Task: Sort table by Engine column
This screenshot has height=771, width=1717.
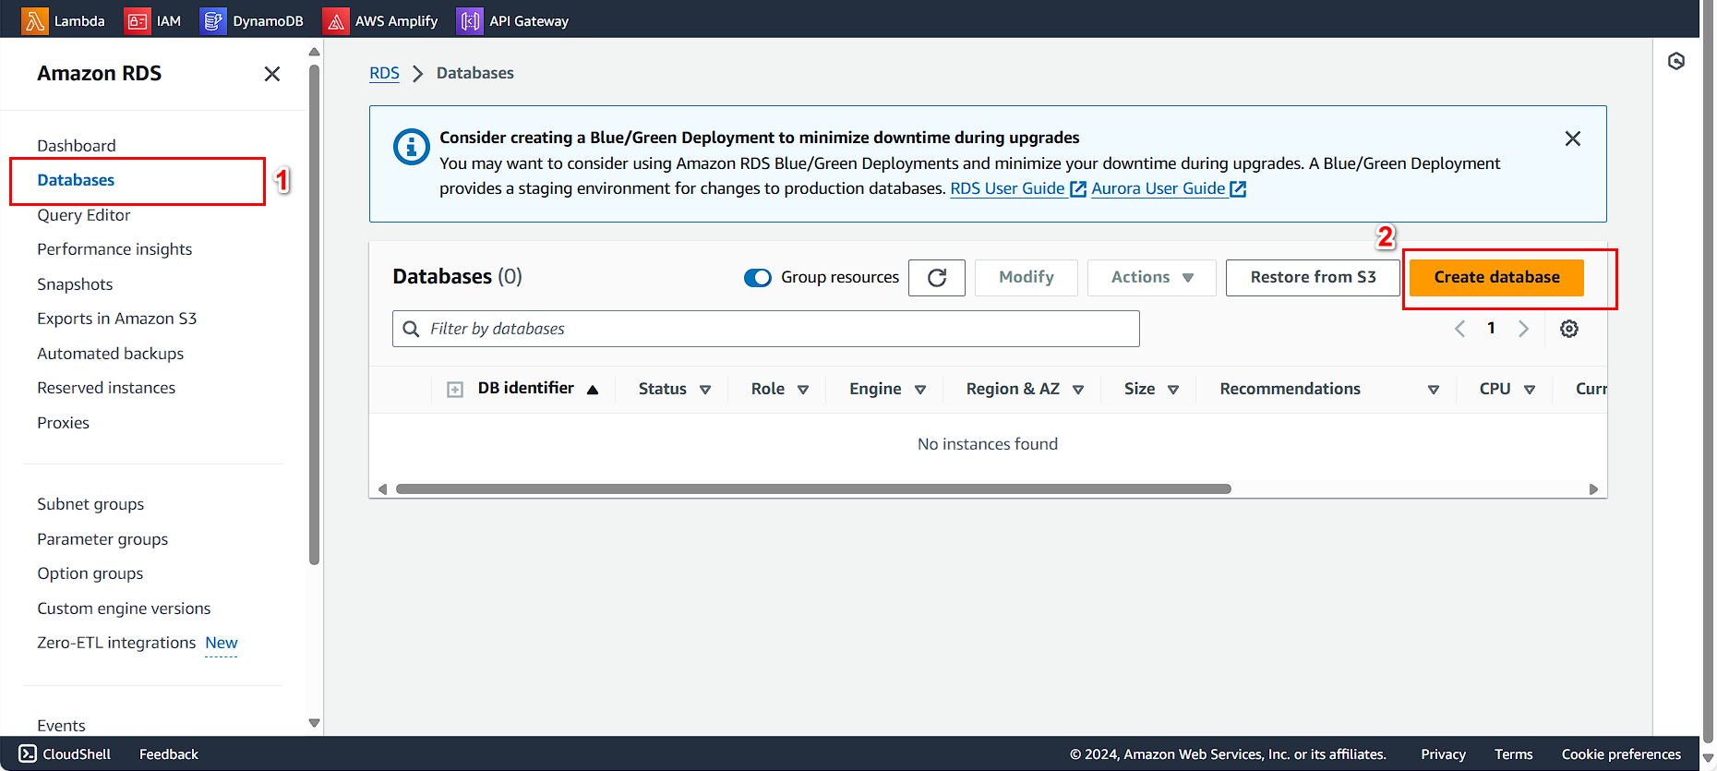Action: [920, 390]
